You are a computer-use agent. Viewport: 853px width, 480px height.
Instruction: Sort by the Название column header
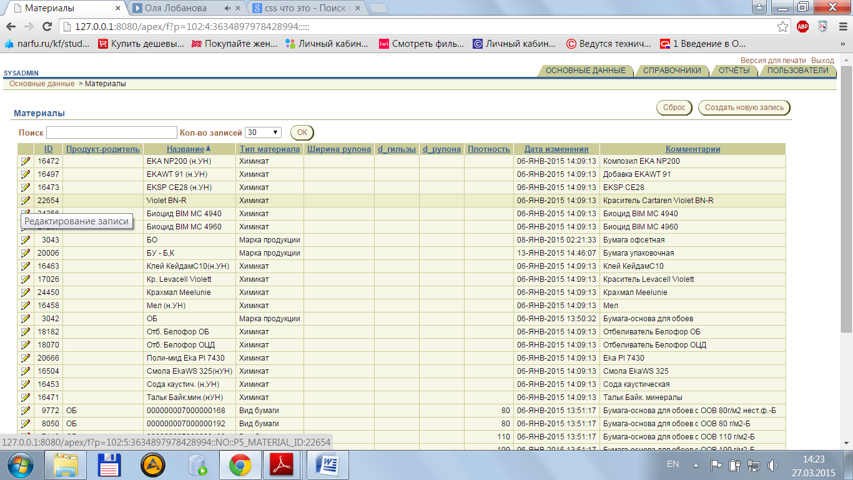click(x=185, y=149)
